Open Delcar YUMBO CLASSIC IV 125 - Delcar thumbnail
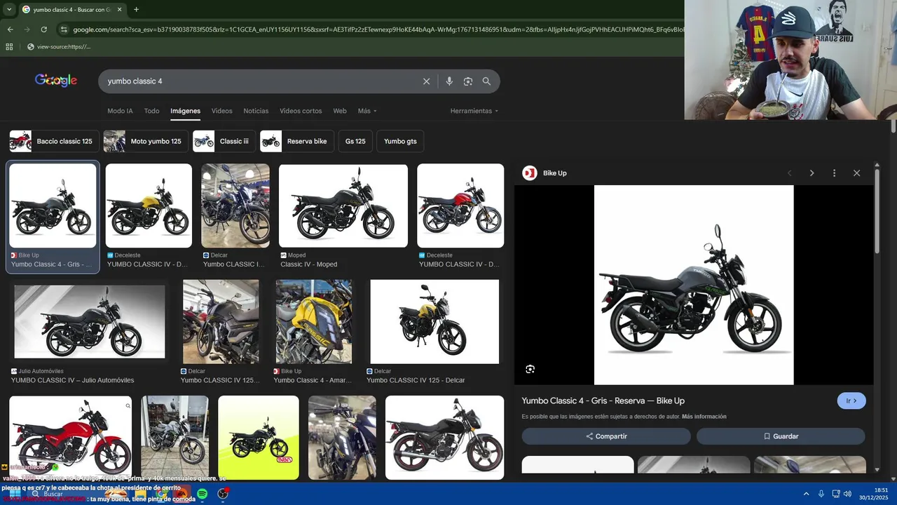The width and height of the screenshot is (897, 505). [x=434, y=322]
